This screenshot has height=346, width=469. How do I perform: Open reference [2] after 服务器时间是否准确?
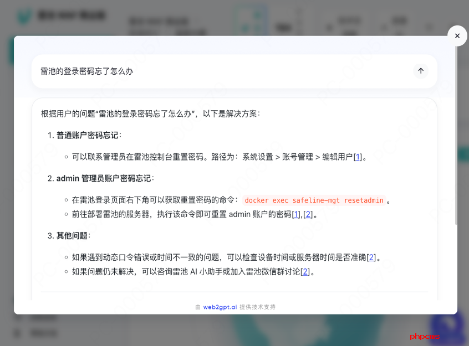click(371, 257)
